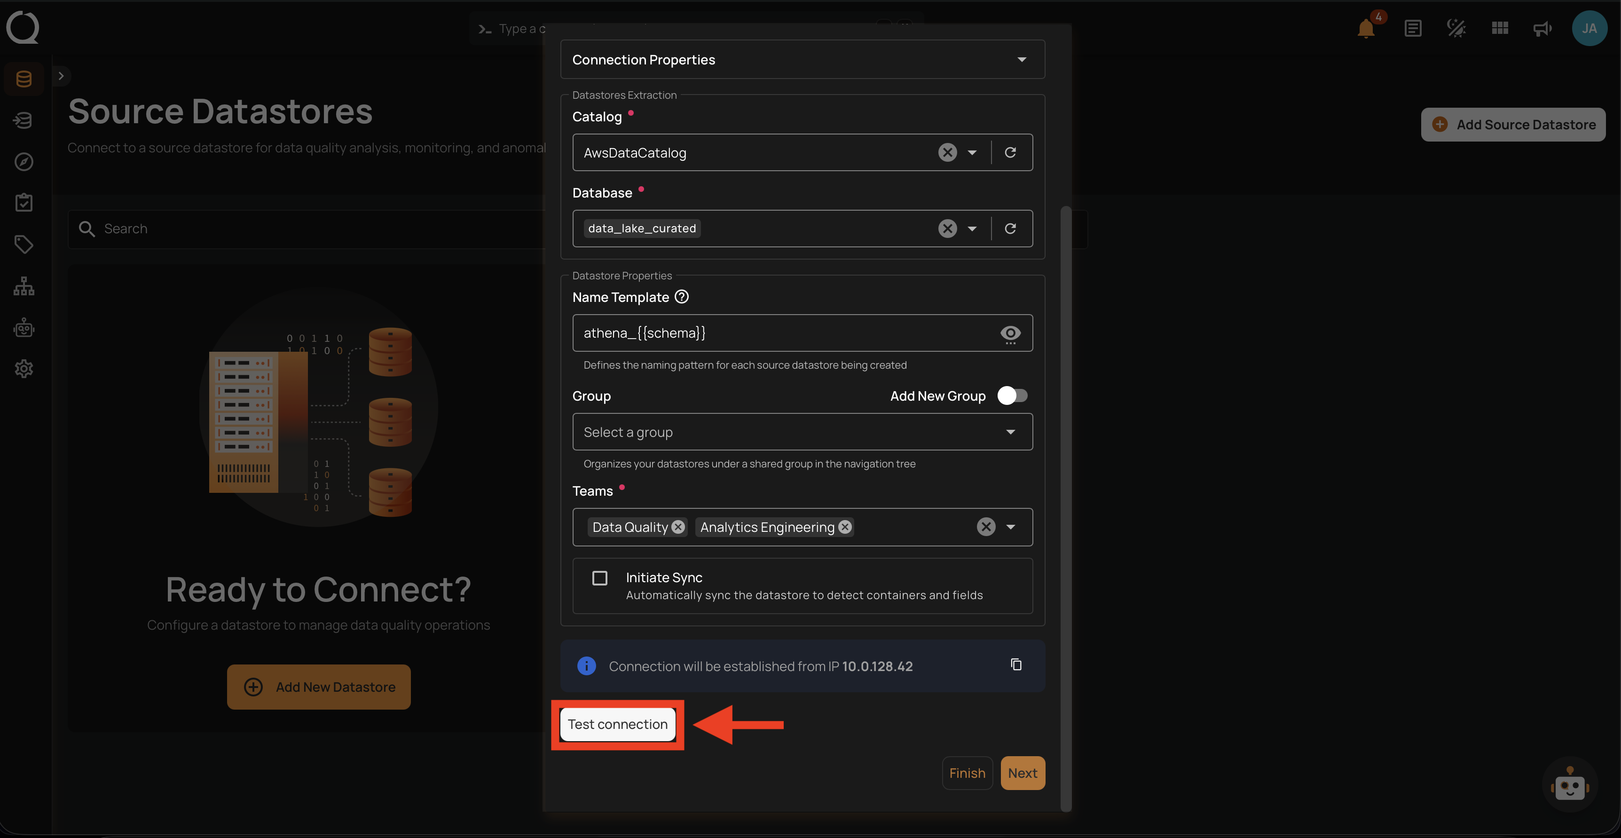
Task: Open the document notes icon in header
Action: point(1413,28)
